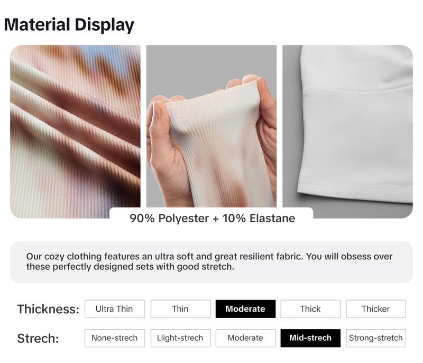Open the tie-dye ribbed fabric close-up image
The width and height of the screenshot is (423, 363).
pos(75,132)
